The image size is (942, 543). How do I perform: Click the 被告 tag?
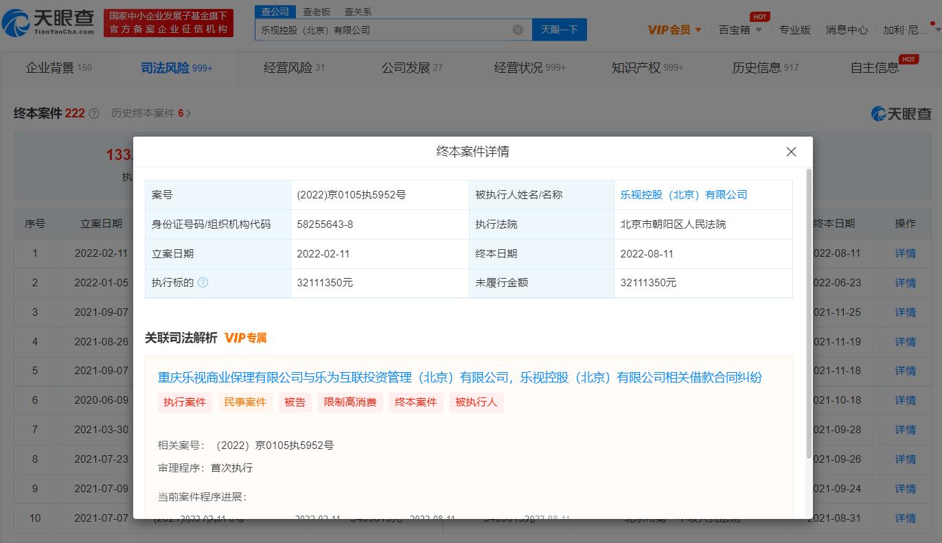[295, 402]
